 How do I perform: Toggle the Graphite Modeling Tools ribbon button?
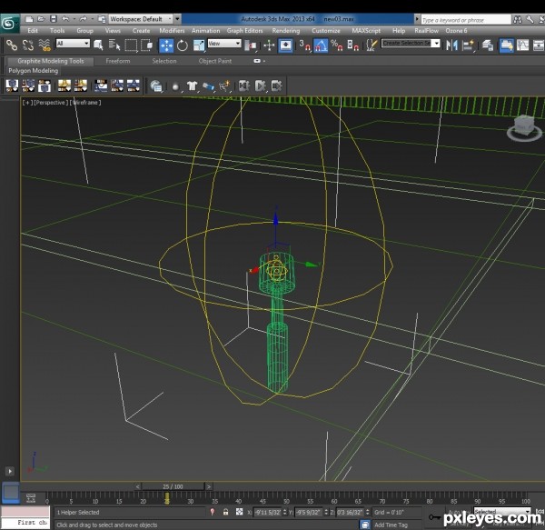(x=507, y=45)
